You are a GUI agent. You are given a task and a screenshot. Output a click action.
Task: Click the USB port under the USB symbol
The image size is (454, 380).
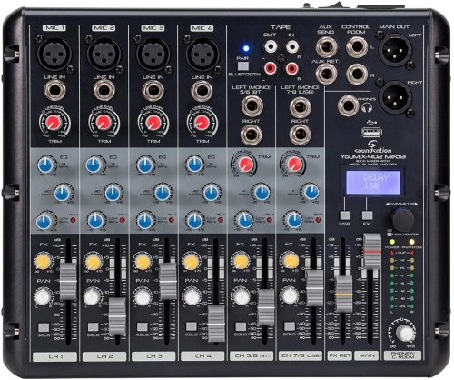[371, 133]
